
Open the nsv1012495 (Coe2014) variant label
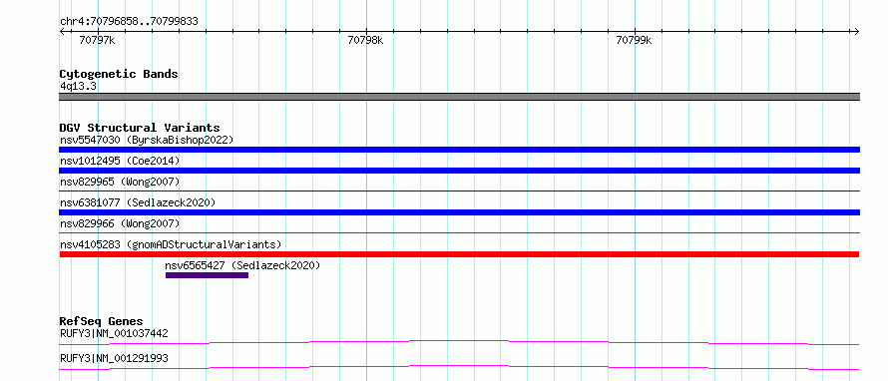pos(120,161)
